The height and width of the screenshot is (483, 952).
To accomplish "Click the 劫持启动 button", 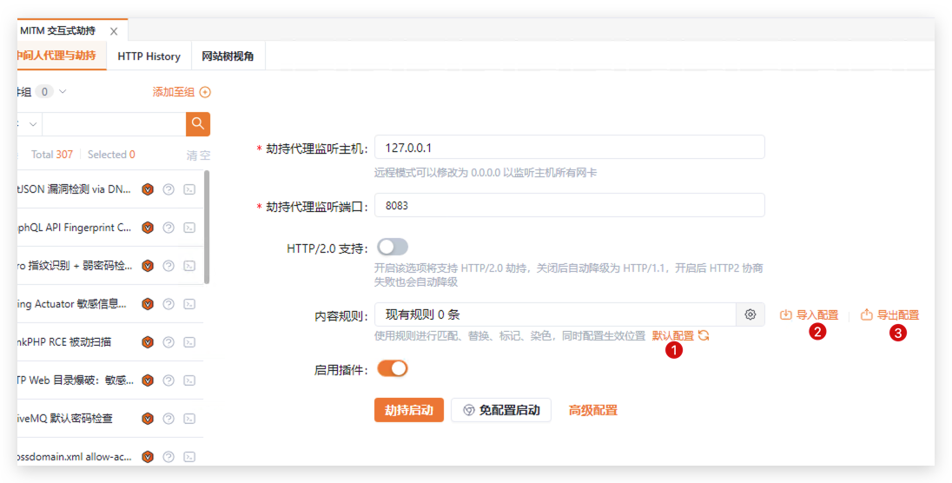I will pyautogui.click(x=408, y=410).
